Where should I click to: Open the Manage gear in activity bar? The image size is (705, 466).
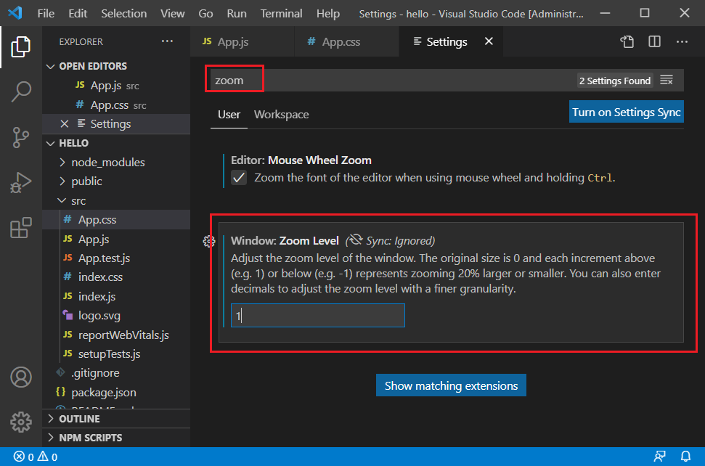pyautogui.click(x=20, y=422)
